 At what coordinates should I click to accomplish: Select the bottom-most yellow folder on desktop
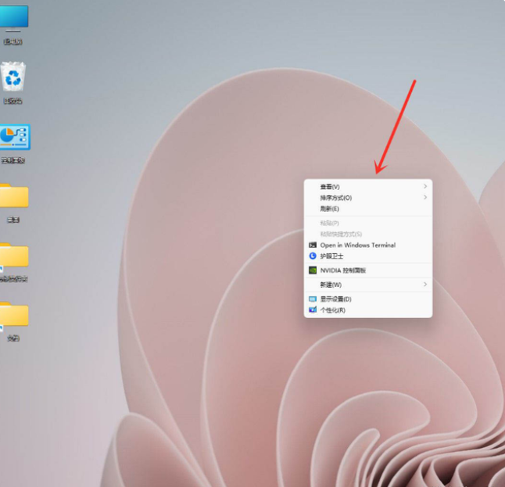tap(14, 315)
